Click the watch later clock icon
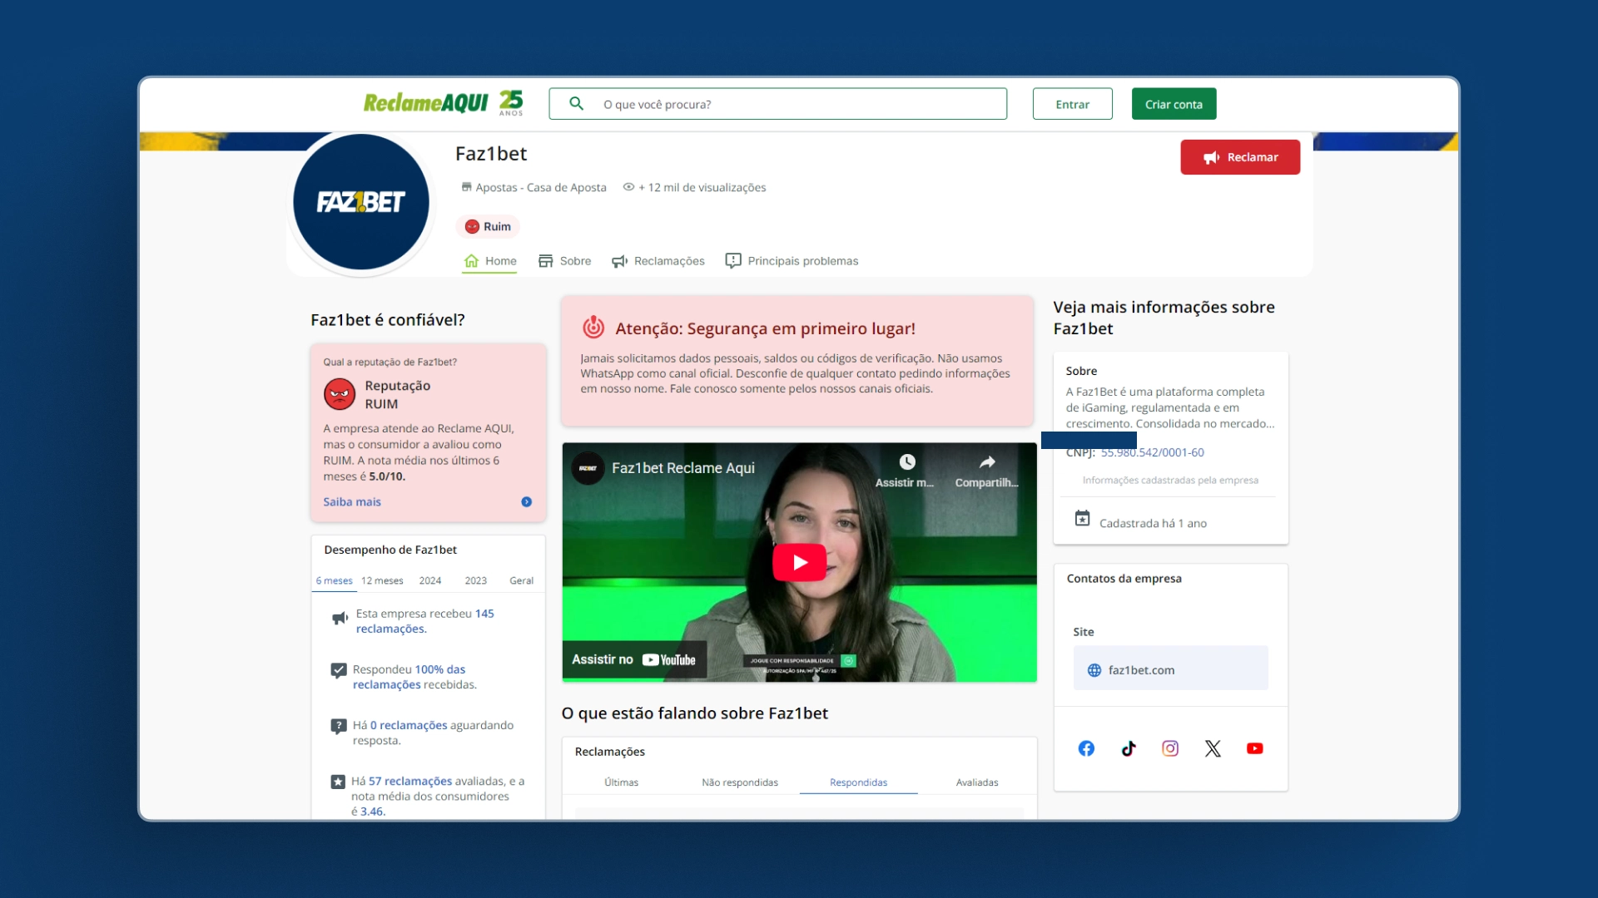 pos(907,462)
